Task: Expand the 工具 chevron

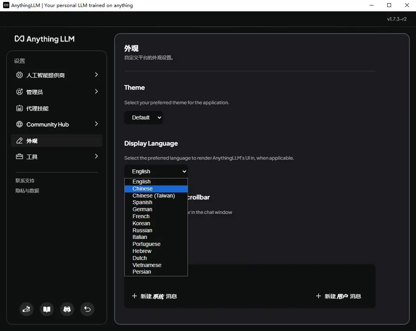Action: 96,156
